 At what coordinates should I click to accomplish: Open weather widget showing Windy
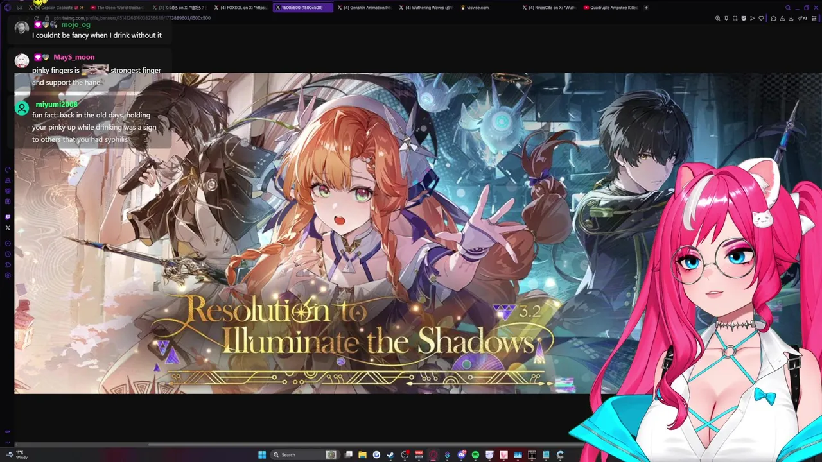pyautogui.click(x=17, y=455)
